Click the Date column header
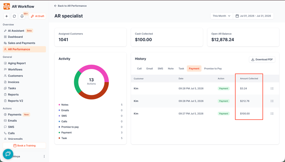Screen dimensions: 285x162 tap(181, 79)
